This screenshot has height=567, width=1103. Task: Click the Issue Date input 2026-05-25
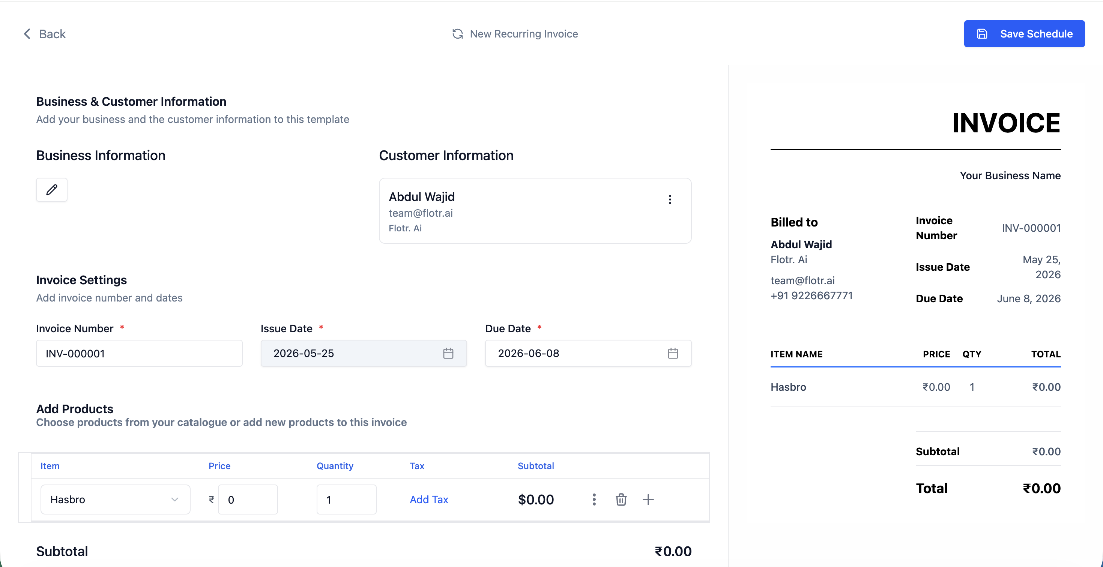364,354
